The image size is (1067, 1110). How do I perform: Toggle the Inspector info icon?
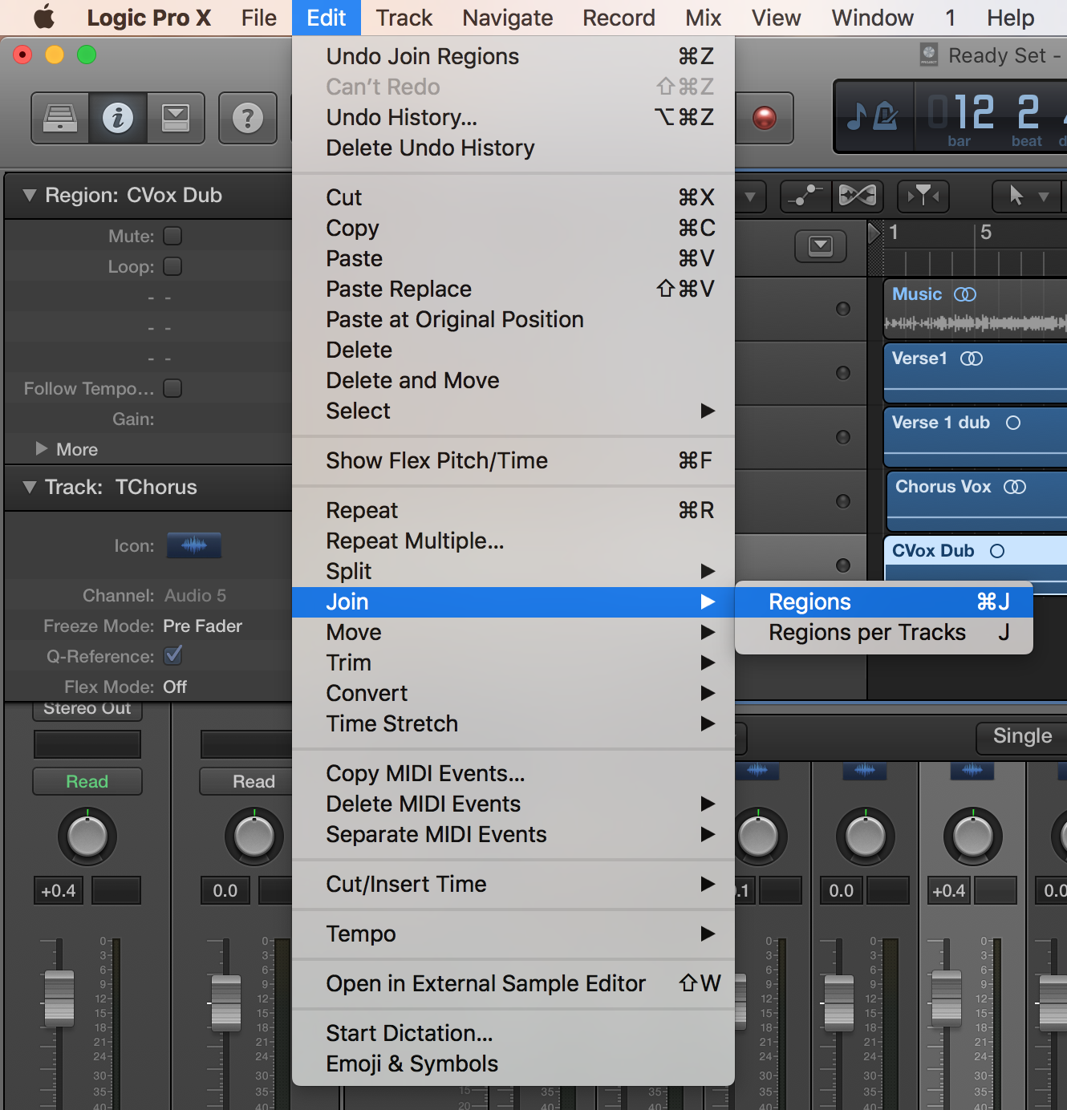pyautogui.click(x=118, y=118)
